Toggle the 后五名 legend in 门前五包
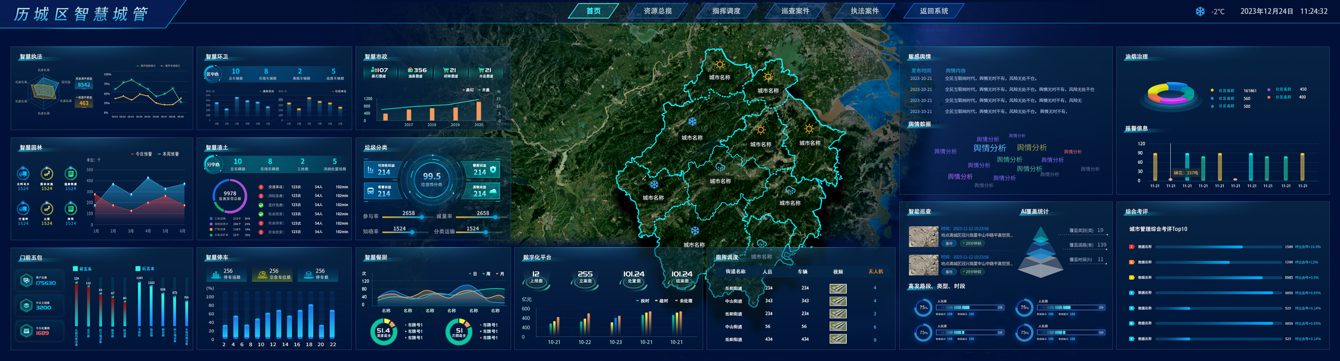 (145, 269)
